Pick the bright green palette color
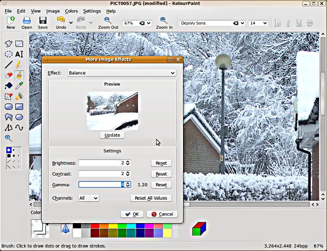 coord(122,226)
